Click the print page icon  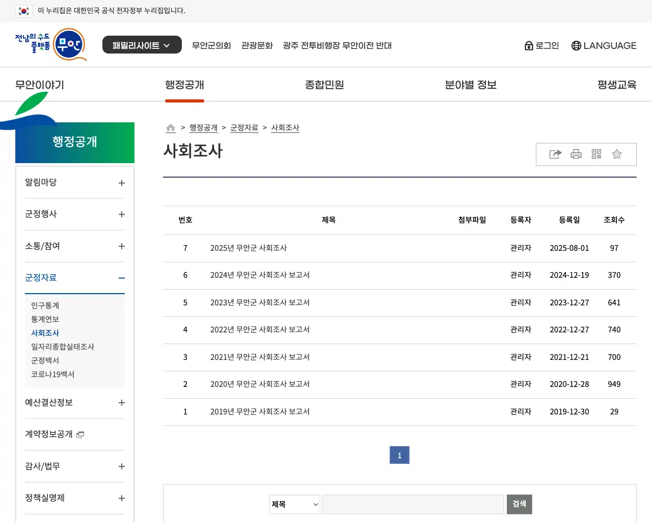(x=576, y=154)
